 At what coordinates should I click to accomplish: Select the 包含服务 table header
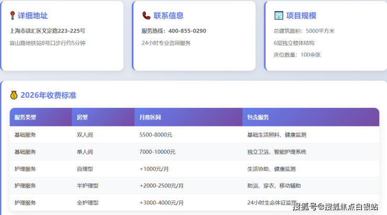pyautogui.click(x=258, y=117)
